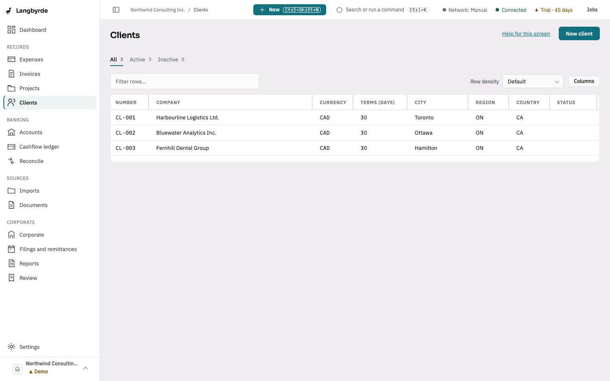Click the Connected status indicator
610x381 pixels.
click(x=511, y=10)
